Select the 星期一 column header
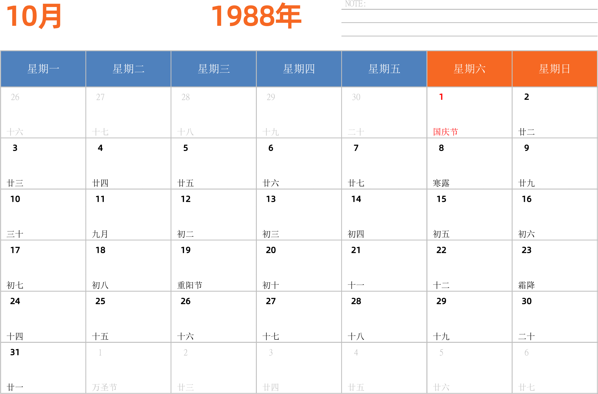598x394 pixels. coord(43,69)
